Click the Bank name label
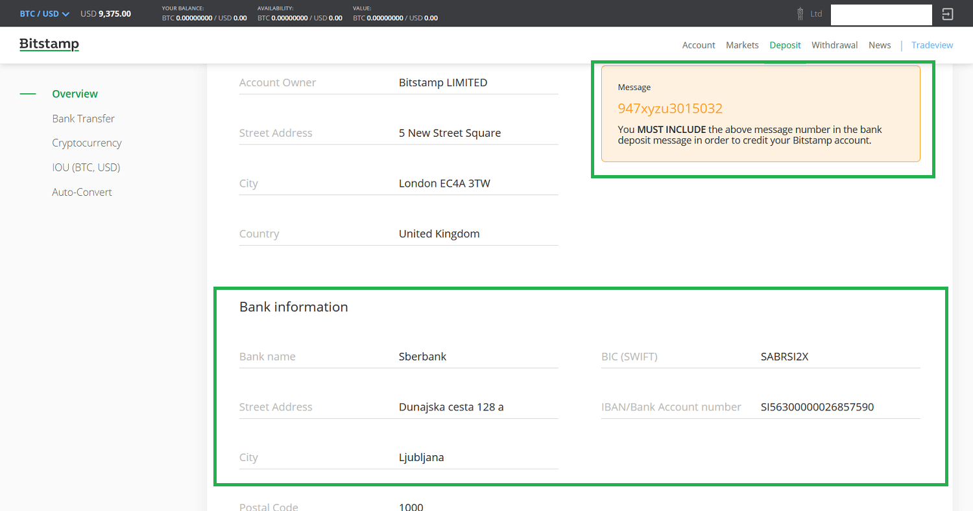Screen dimensions: 973x511 (x=267, y=357)
